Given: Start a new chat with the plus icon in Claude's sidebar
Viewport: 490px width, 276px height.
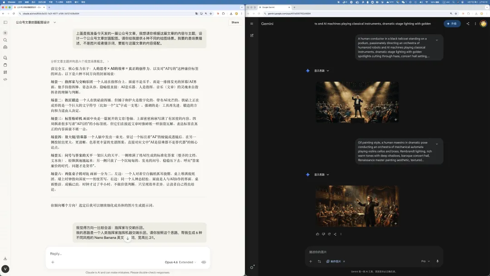Looking at the screenshot, I should (x=5, y=33).
